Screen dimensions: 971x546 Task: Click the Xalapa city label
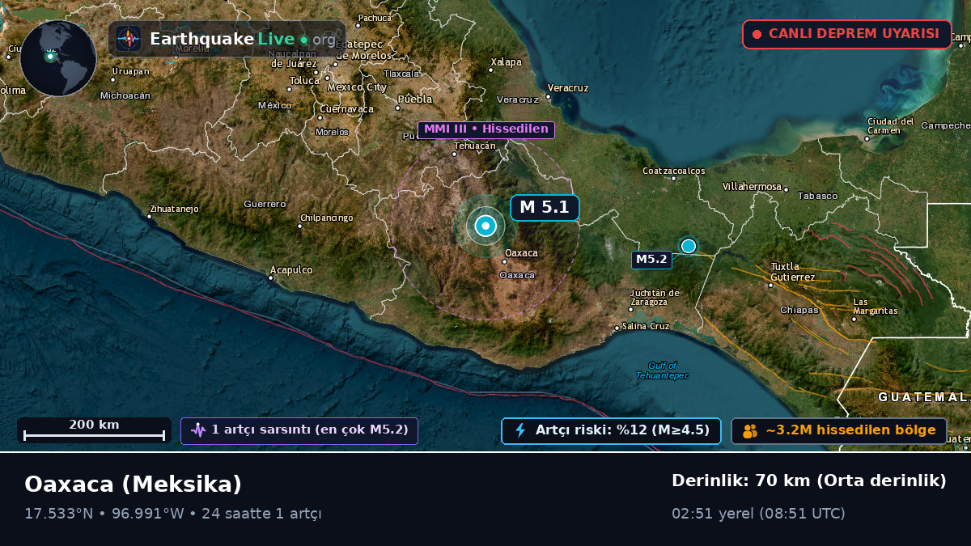(507, 61)
